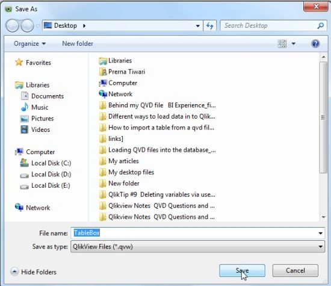This screenshot has width=331, height=286.
Task: Click the Cancel button
Action: [x=295, y=270]
